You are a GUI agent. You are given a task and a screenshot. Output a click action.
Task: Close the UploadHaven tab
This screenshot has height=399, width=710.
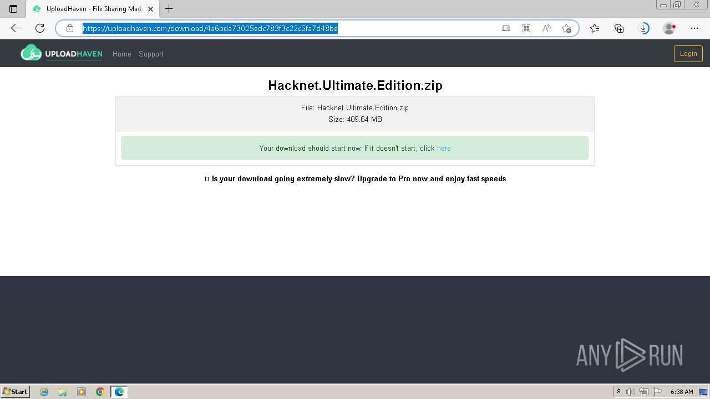(150, 9)
